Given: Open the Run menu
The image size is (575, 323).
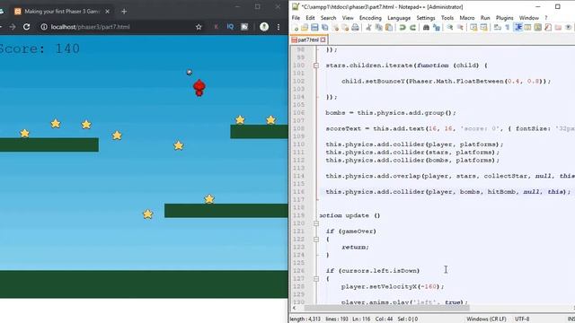Looking at the screenshot, I should coord(485,18).
